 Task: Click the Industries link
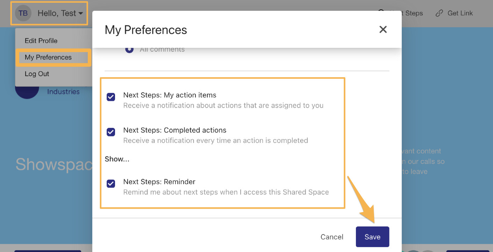pos(63,92)
